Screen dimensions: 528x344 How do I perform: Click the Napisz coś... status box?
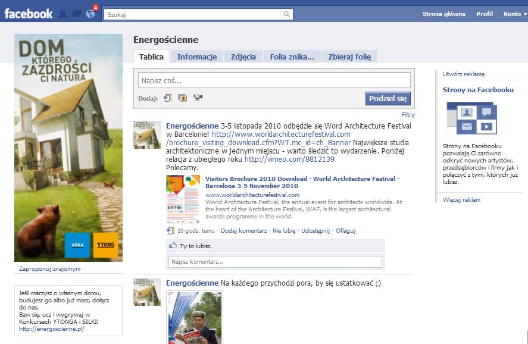point(274,80)
